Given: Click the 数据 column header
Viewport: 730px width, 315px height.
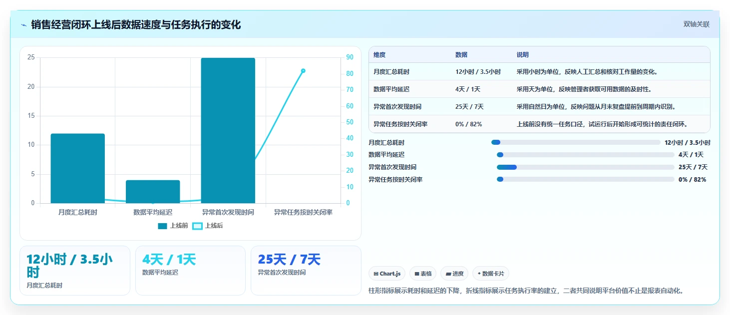Looking at the screenshot, I should [x=461, y=55].
